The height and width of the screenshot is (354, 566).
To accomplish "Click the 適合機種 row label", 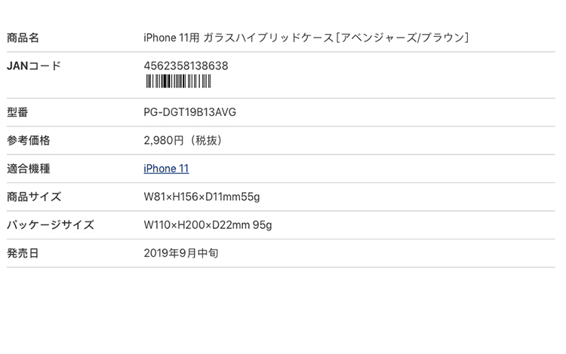I will point(28,169).
